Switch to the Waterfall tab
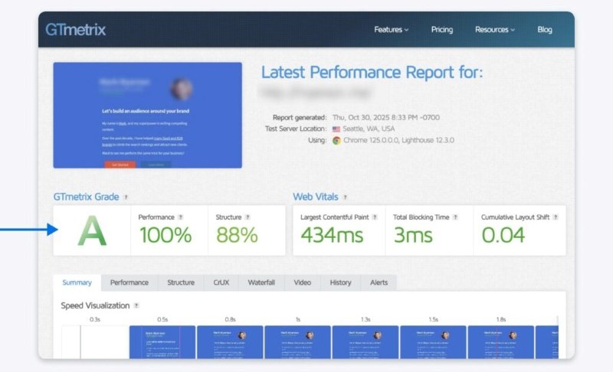Image resolution: width=613 pixels, height=372 pixels. coord(261,282)
